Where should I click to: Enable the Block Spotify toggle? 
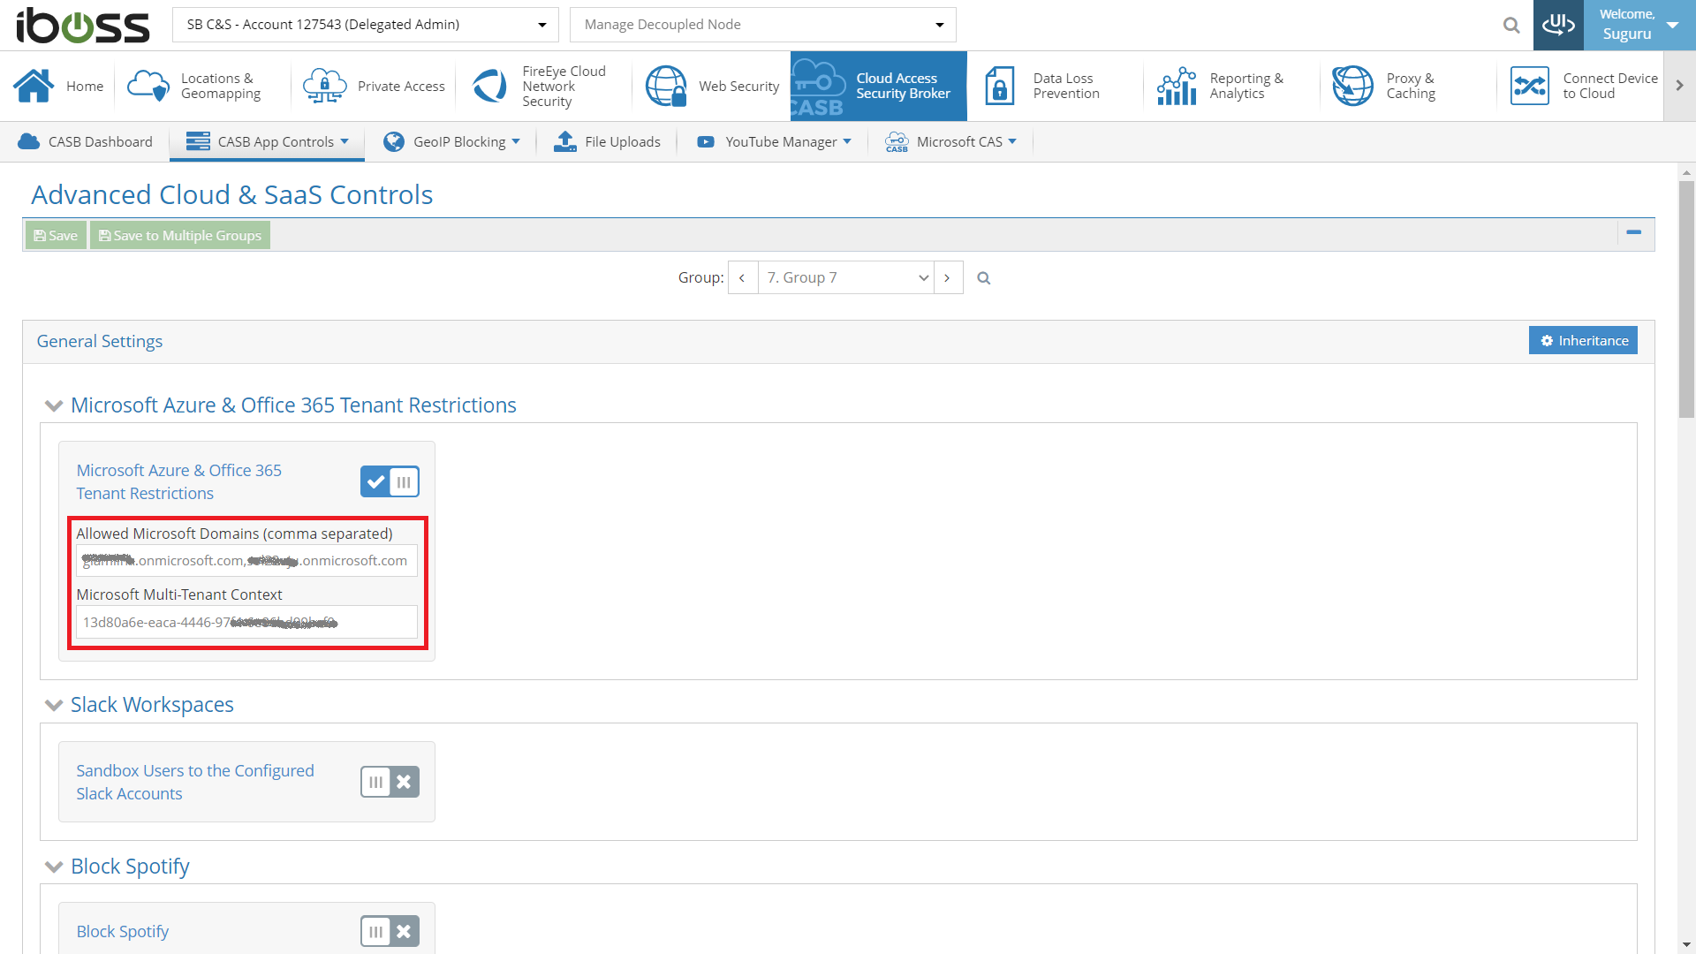pyautogui.click(x=390, y=931)
